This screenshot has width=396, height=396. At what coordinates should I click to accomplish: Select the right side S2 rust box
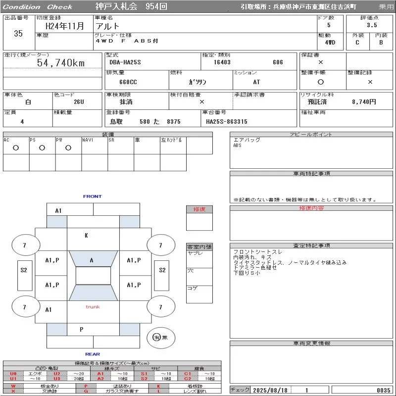coord(162,276)
